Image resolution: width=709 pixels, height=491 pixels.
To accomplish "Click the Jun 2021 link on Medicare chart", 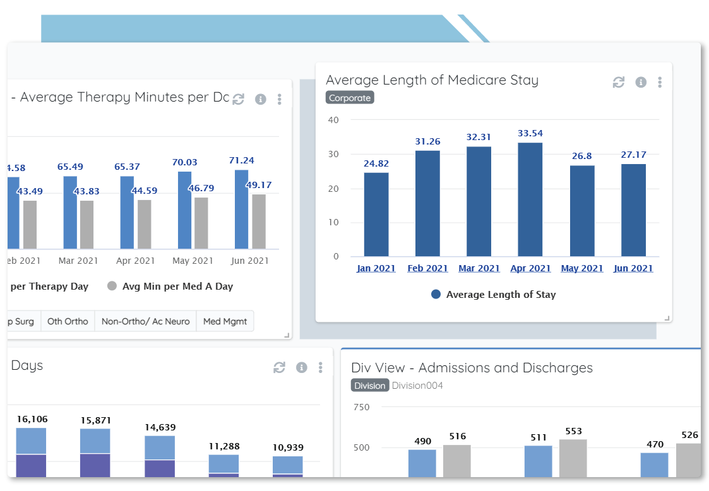I will coord(633,268).
